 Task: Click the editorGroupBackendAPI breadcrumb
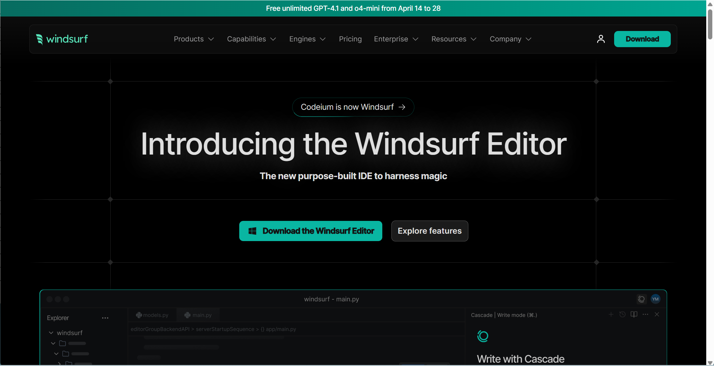160,329
